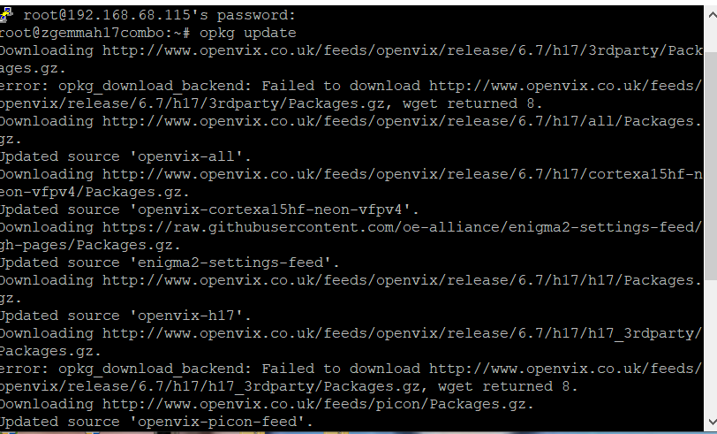Screen dimensions: 717x434
Task: Click "Updated source 'openvix-cortexa15hf-neon-vfpv4'" line
Action: [209, 209]
